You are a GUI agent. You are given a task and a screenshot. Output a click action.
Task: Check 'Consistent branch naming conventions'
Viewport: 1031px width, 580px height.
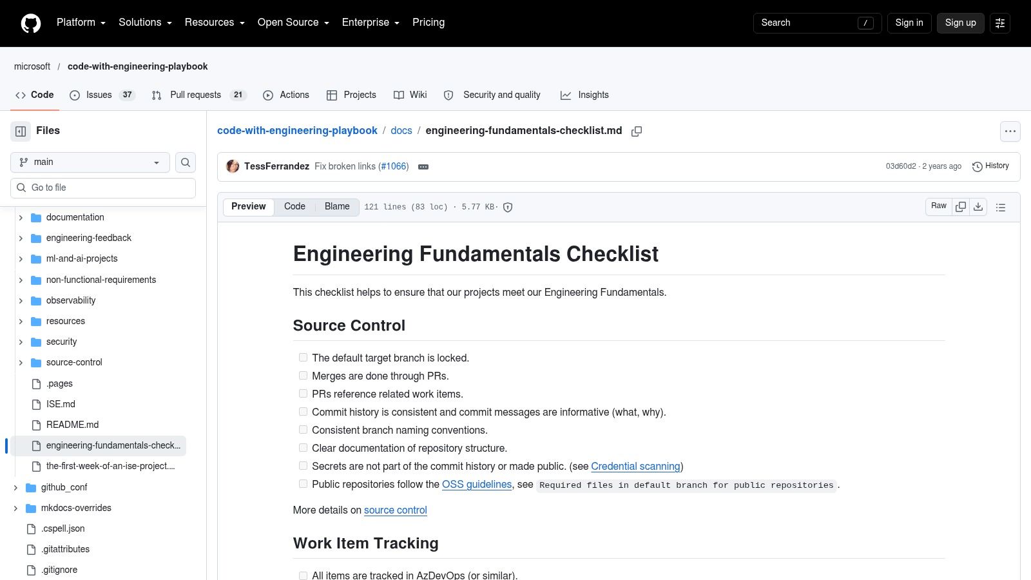303,429
